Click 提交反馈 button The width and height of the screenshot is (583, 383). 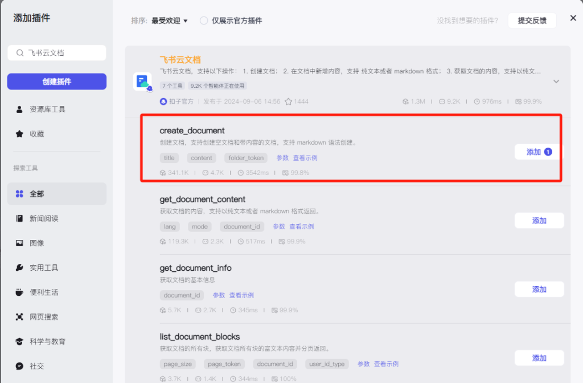tap(532, 21)
